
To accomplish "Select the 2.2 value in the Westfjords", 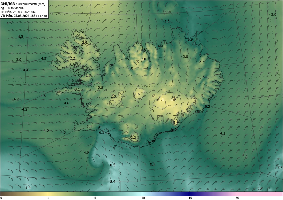I will pos(72,58).
